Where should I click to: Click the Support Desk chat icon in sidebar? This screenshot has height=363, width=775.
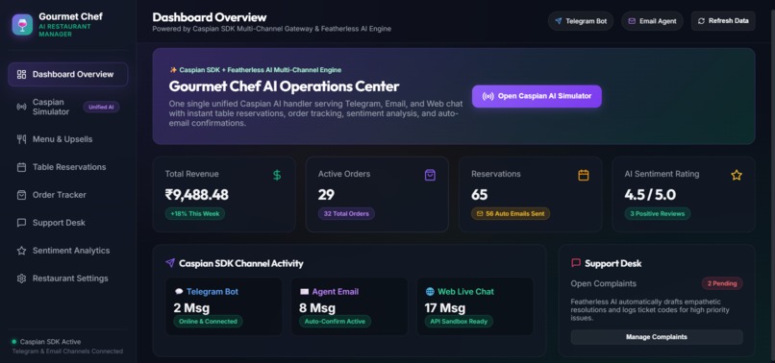(x=21, y=223)
